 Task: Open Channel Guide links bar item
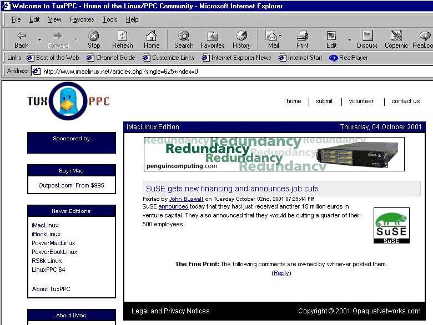click(110, 58)
